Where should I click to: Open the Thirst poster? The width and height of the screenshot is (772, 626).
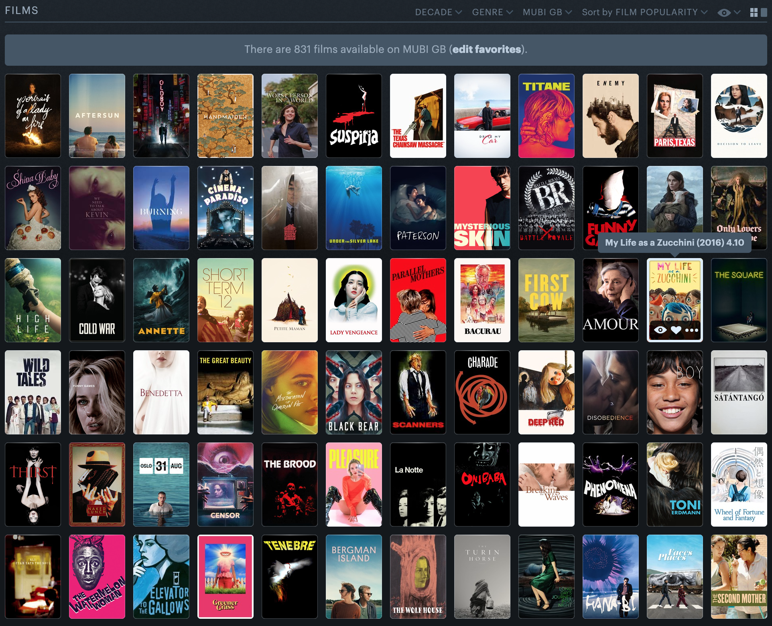pyautogui.click(x=33, y=485)
